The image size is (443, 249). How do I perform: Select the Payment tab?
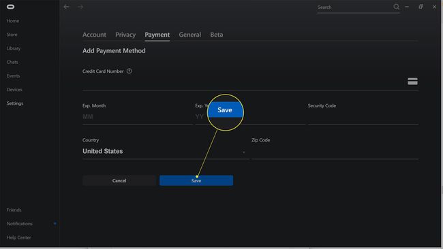pyautogui.click(x=157, y=35)
